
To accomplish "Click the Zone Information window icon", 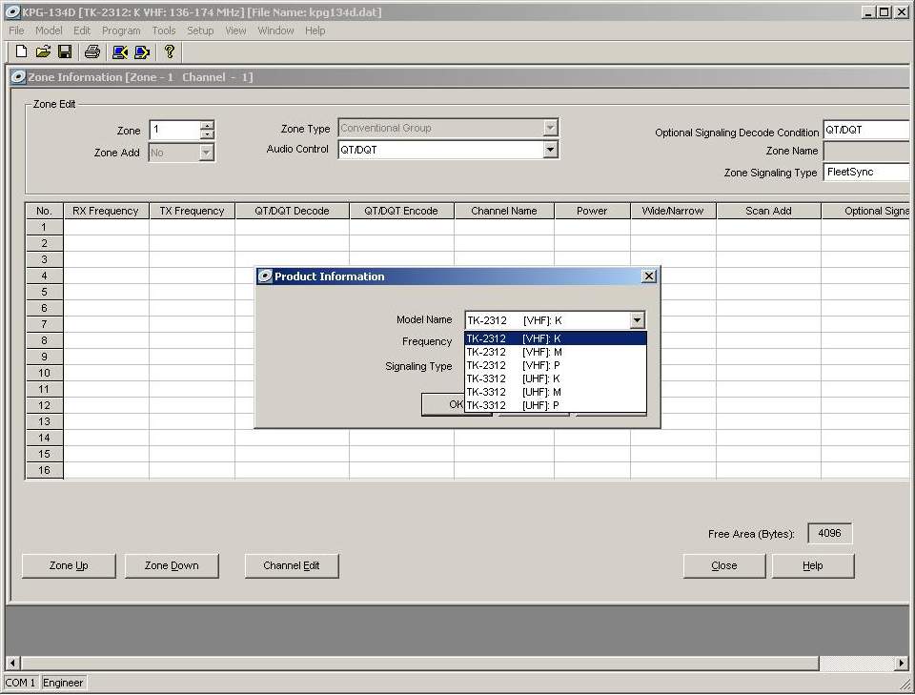I will (18, 77).
